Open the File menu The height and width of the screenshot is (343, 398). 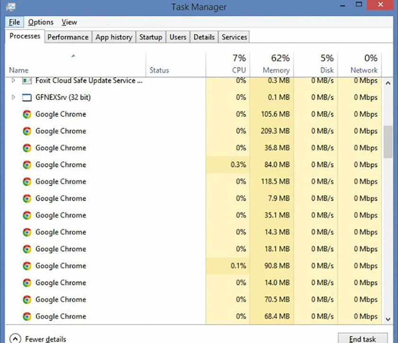point(14,22)
